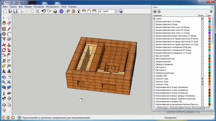The width and height of the screenshot is (216, 121).
Task: Select the Orbit tool
Action: coord(4,77)
